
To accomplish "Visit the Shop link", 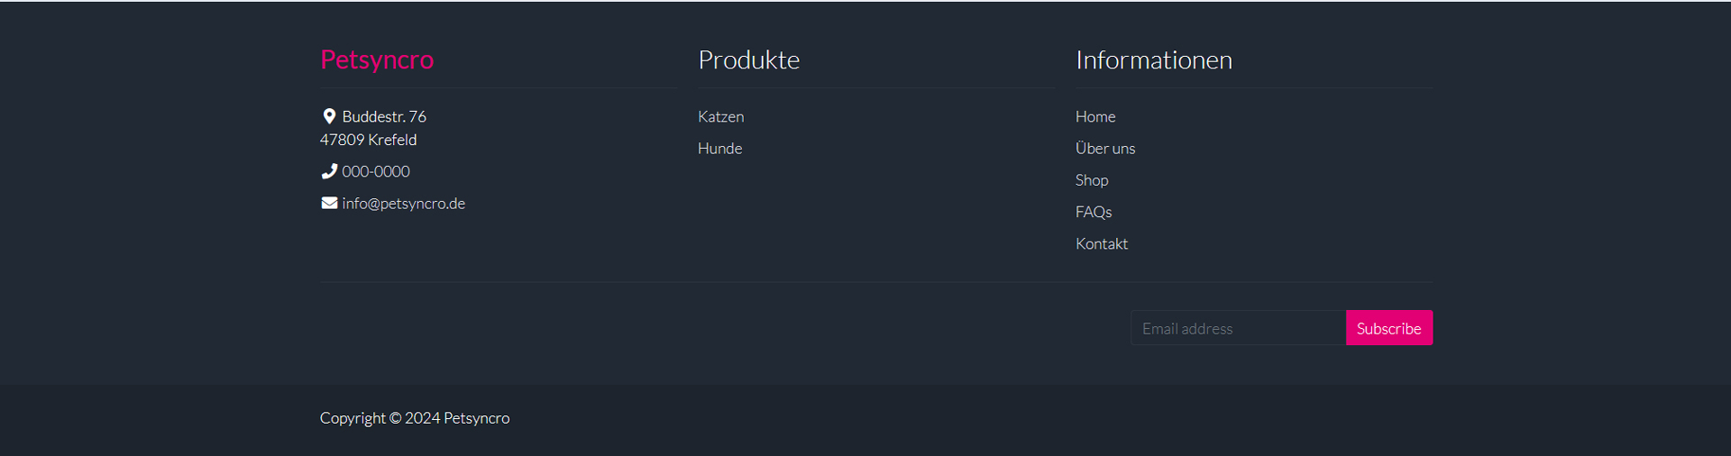I will pos(1092,180).
